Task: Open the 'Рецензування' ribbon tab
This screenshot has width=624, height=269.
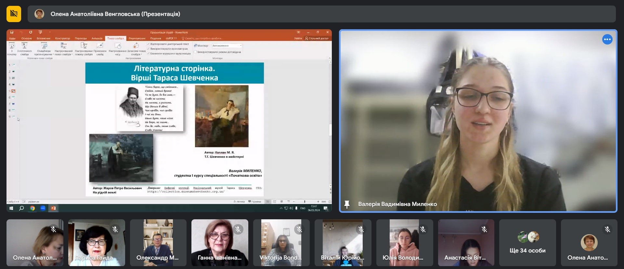Action: pyautogui.click(x=137, y=38)
